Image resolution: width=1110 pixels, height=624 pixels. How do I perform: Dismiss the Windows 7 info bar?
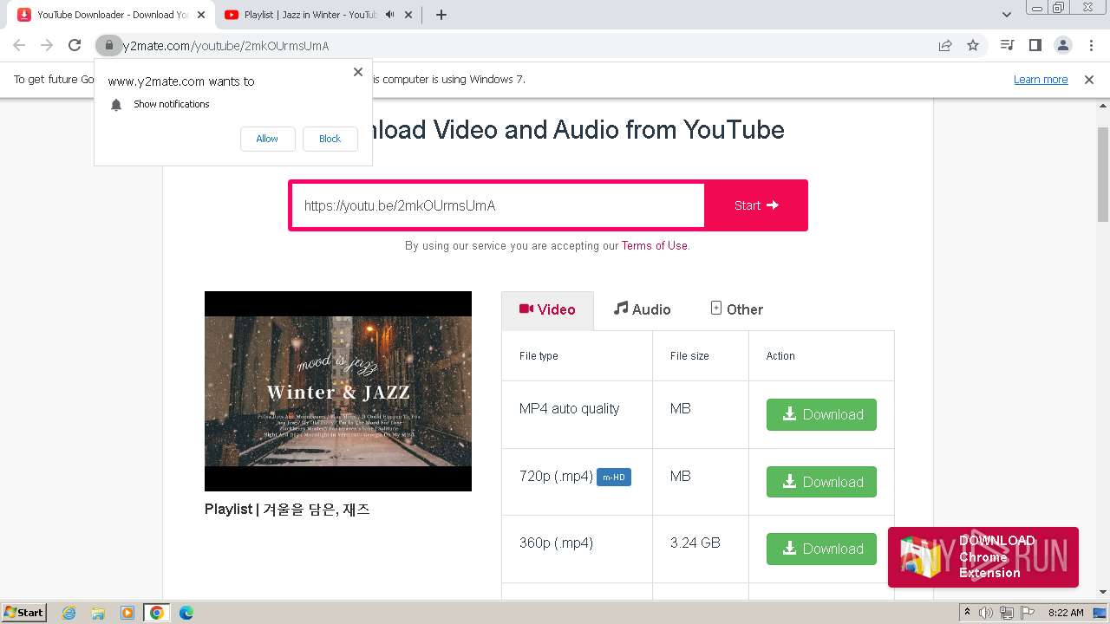click(x=1089, y=80)
